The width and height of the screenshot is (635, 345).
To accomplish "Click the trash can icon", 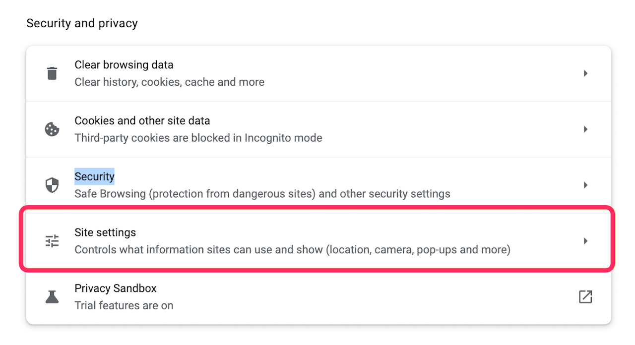I will tap(52, 73).
